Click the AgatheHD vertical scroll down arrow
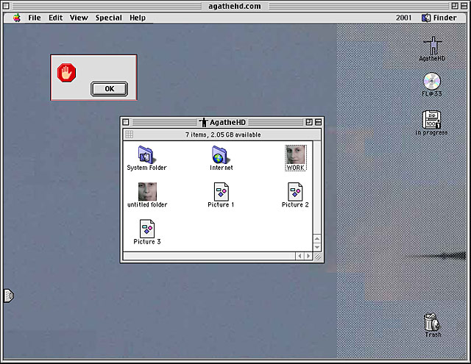 click(x=317, y=247)
